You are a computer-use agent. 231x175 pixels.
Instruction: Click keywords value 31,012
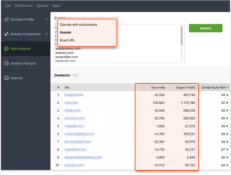click(159, 165)
